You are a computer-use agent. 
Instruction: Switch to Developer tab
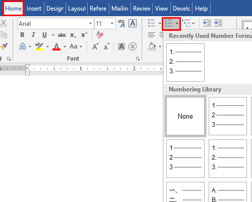(x=181, y=9)
